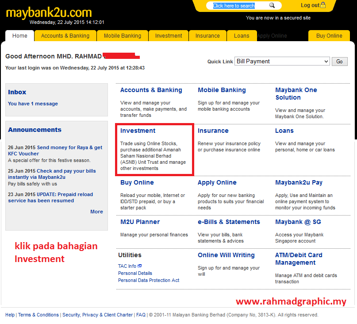Screen dimensions: 357x324
Task: Select the Investment tab
Action: click(169, 36)
